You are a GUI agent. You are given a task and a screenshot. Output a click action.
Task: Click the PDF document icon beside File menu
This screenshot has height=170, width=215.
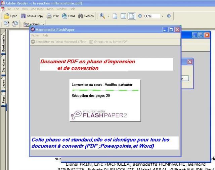tap(3, 9)
